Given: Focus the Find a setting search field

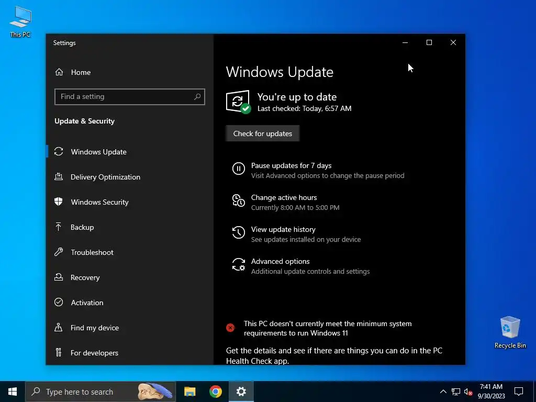Looking at the screenshot, I should pyautogui.click(x=130, y=97).
